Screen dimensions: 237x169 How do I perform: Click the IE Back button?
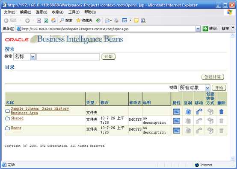coord(10,20)
